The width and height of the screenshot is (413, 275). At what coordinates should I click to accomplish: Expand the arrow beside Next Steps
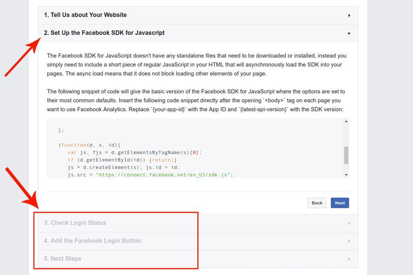(x=349, y=259)
